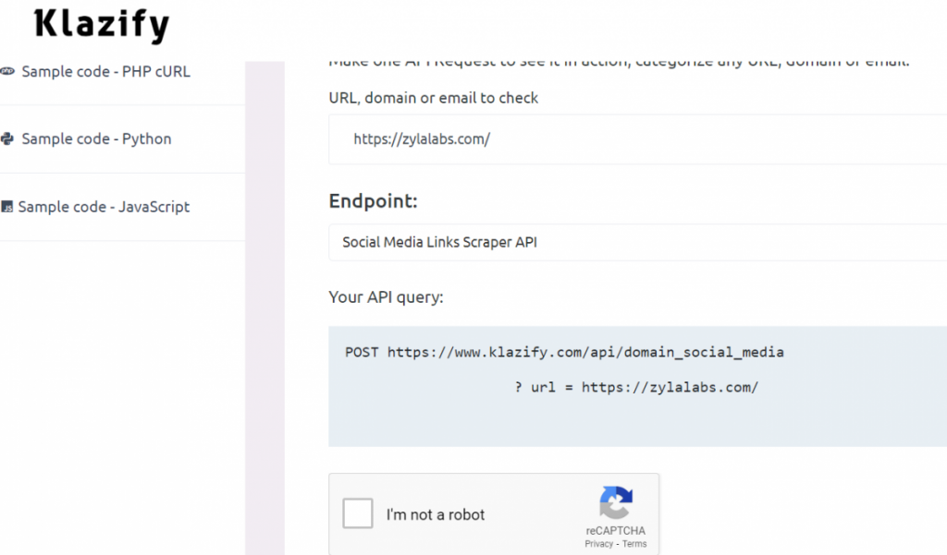
Task: Open Sample code - PHP cURL
Action: coord(105,71)
